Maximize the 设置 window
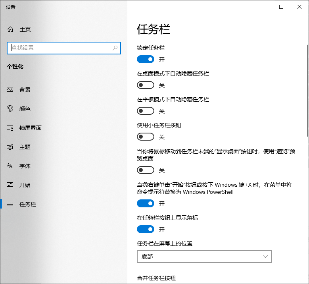Image resolution: width=309 pixels, height=284 pixels. 281,7
